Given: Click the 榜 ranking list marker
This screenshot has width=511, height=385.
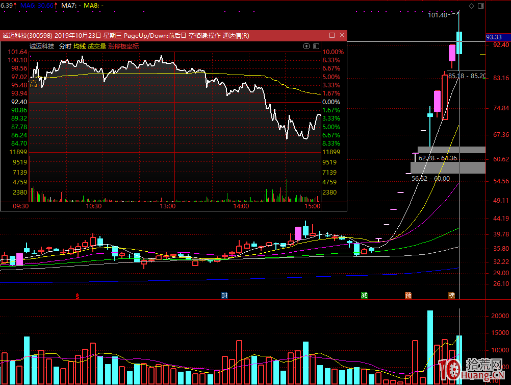Looking at the screenshot, I should [x=451, y=296].
